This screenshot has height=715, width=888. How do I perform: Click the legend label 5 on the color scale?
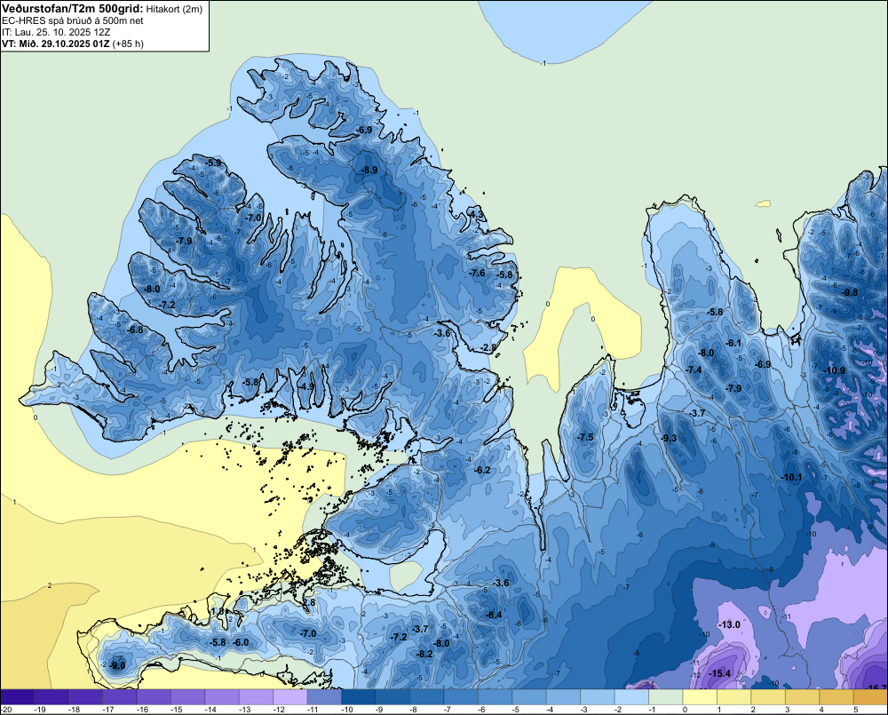point(855,710)
